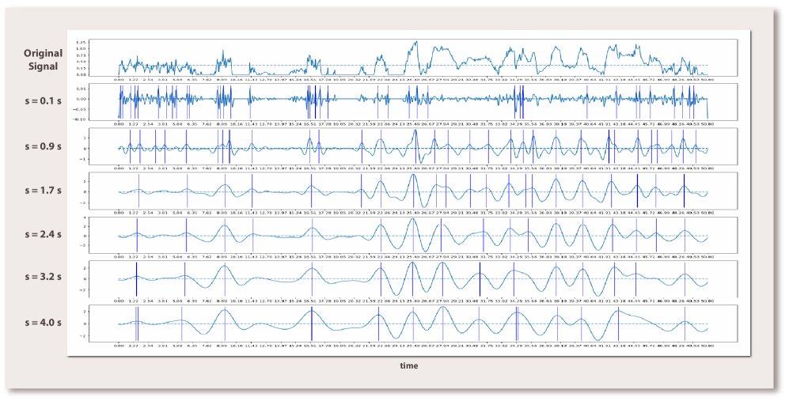
Task: Click the s = 0.1 s wavelet plot
Action: coord(412,102)
